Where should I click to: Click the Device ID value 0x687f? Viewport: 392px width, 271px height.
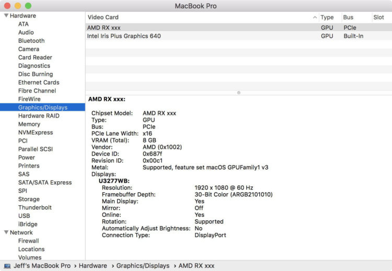point(152,154)
